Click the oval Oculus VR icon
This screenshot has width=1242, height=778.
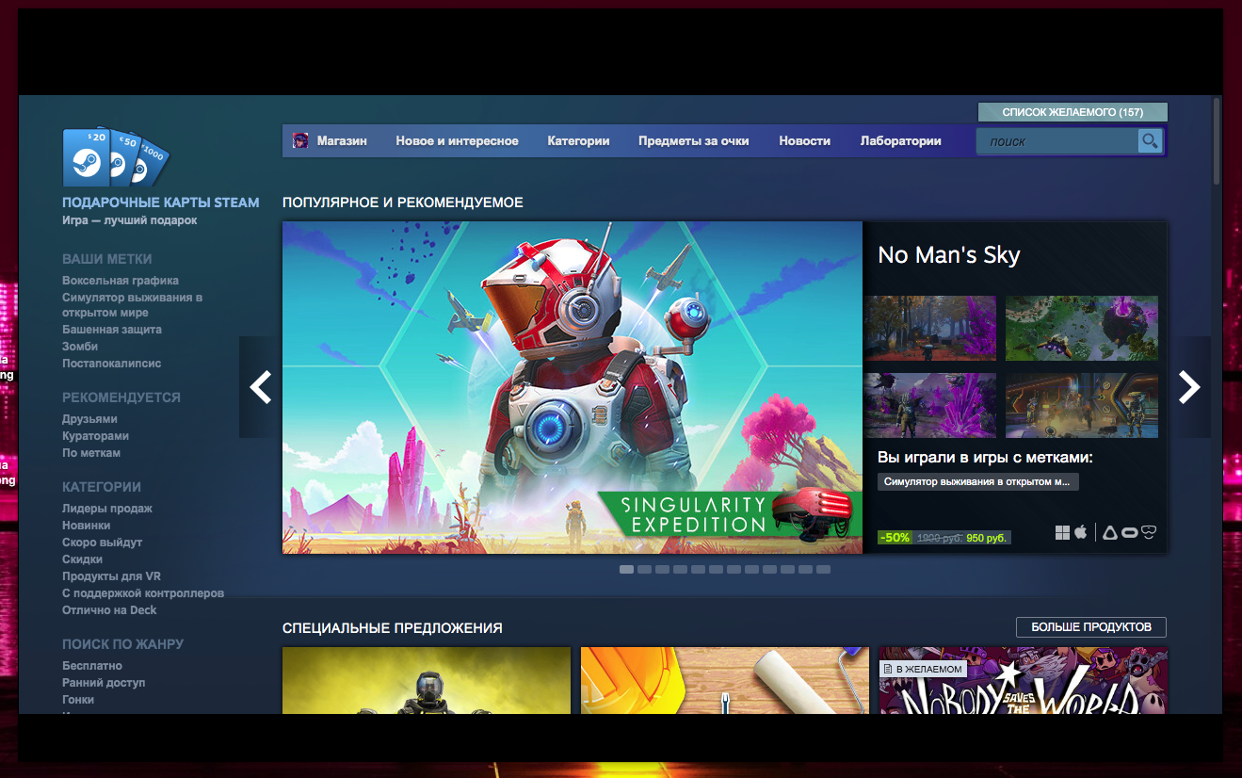coord(1129,533)
